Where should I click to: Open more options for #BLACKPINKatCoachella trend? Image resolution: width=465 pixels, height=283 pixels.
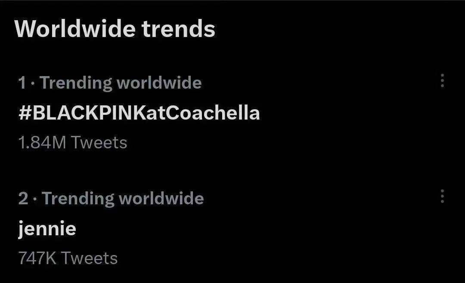click(x=442, y=81)
